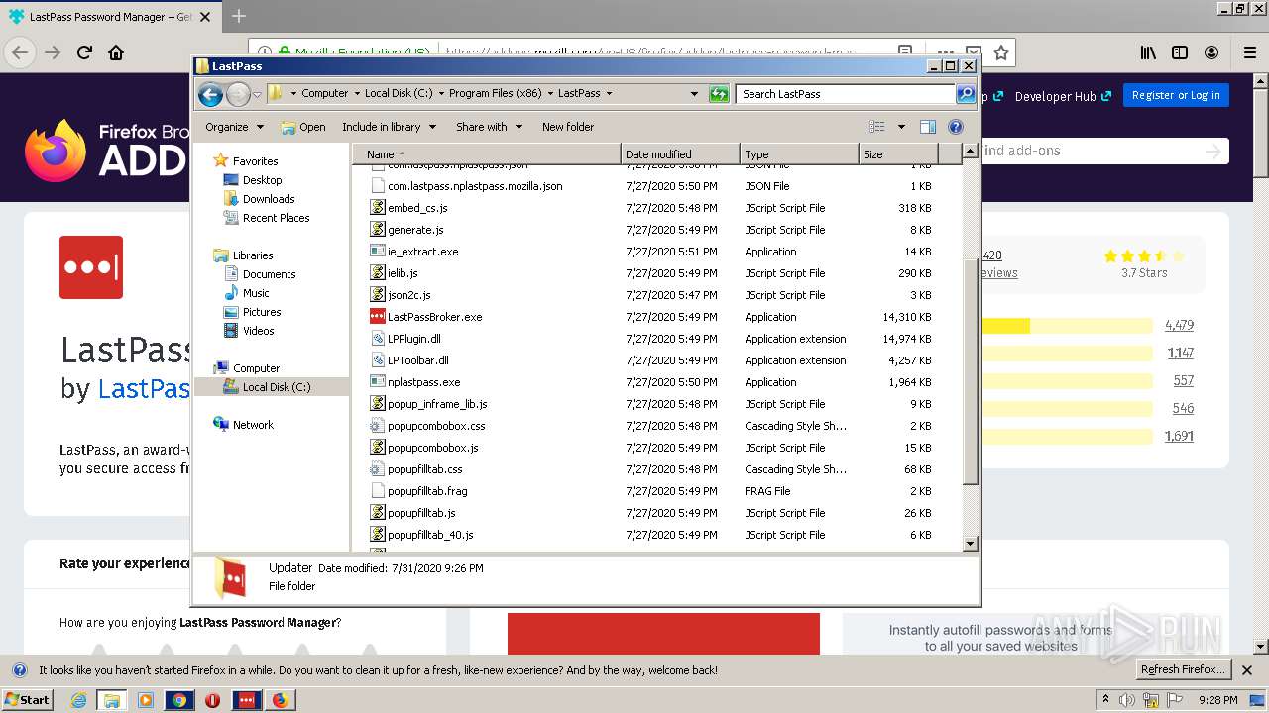This screenshot has height=713, width=1269.
Task: Go back in the LastPass Explorer window
Action: point(210,94)
